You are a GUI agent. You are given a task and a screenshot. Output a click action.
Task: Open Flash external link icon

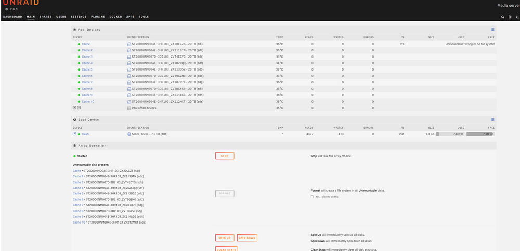[x=74, y=134]
